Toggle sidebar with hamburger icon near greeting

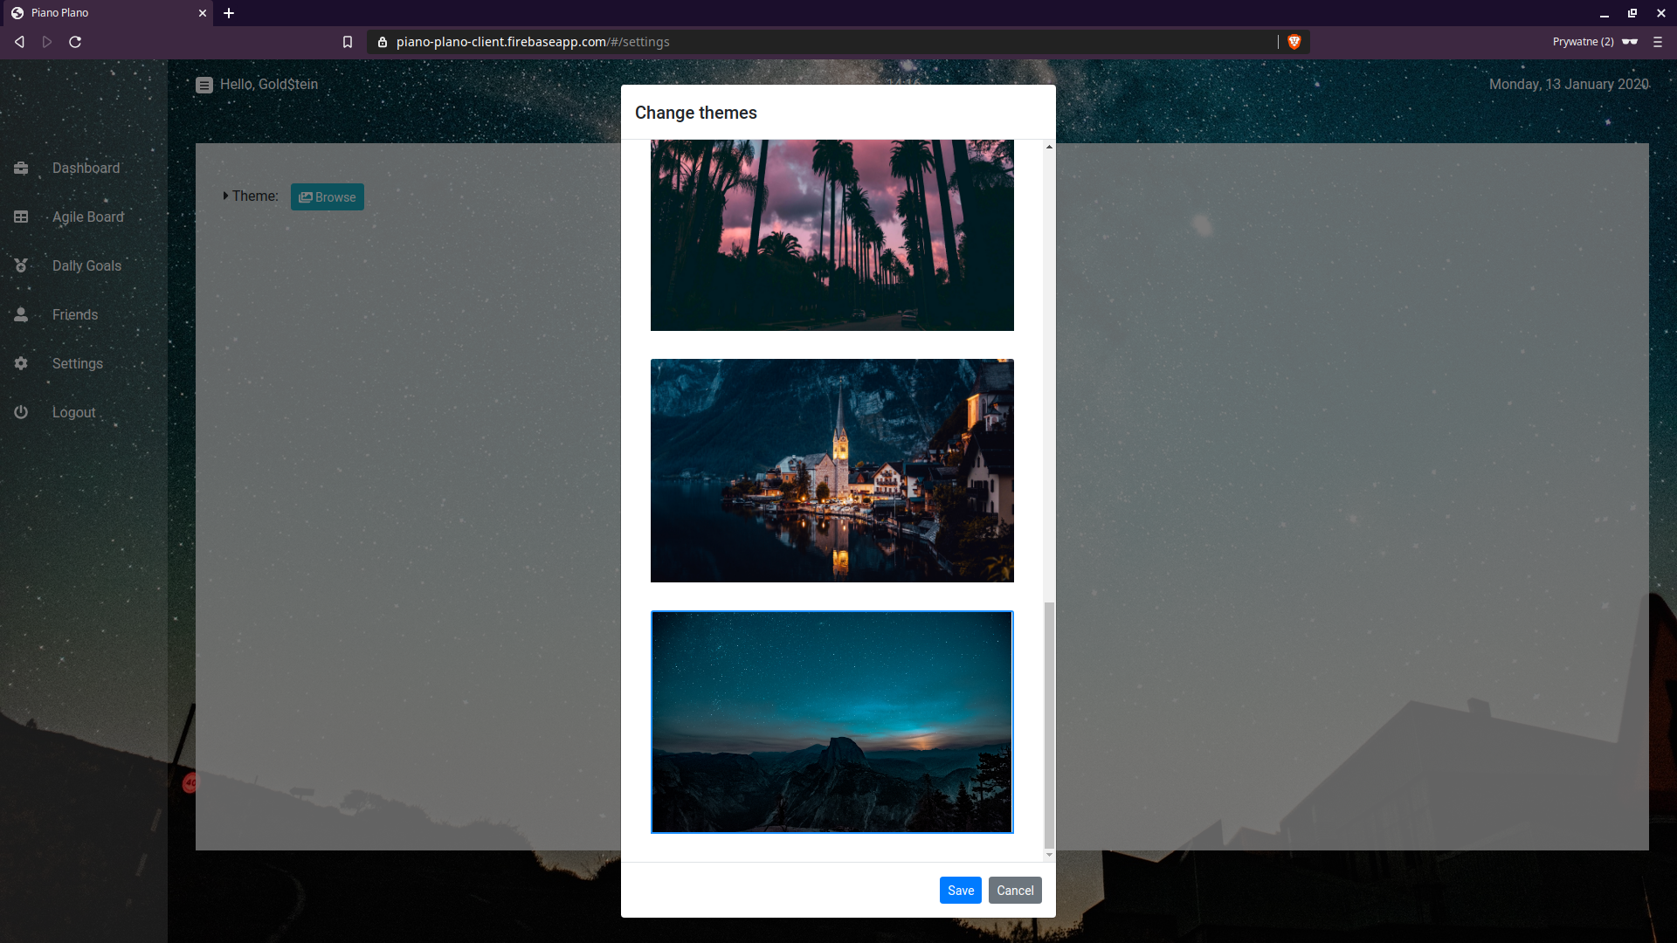[x=204, y=85]
